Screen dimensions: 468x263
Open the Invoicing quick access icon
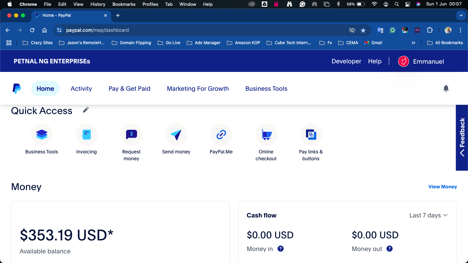click(87, 135)
